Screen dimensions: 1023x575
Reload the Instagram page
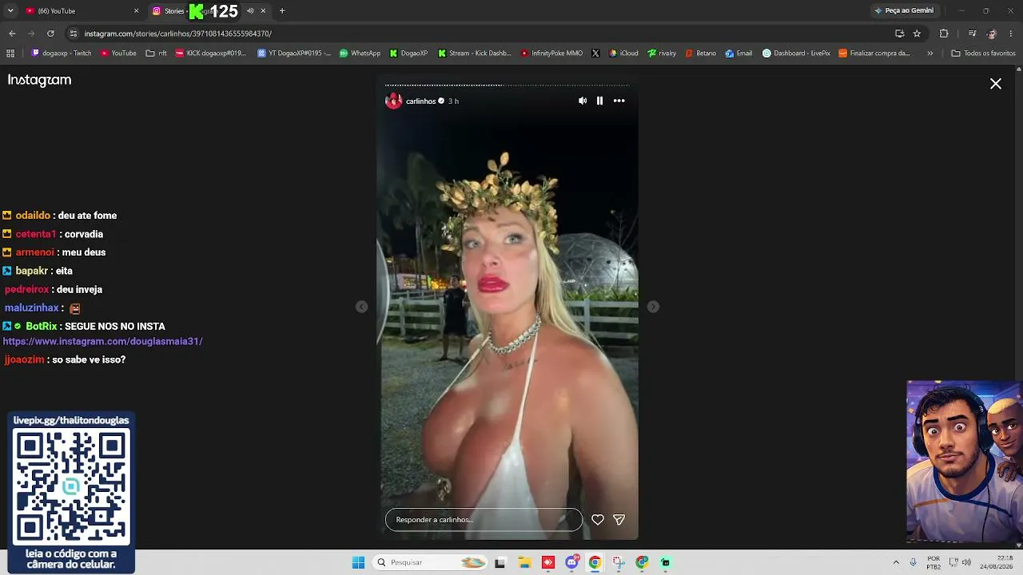(x=50, y=34)
